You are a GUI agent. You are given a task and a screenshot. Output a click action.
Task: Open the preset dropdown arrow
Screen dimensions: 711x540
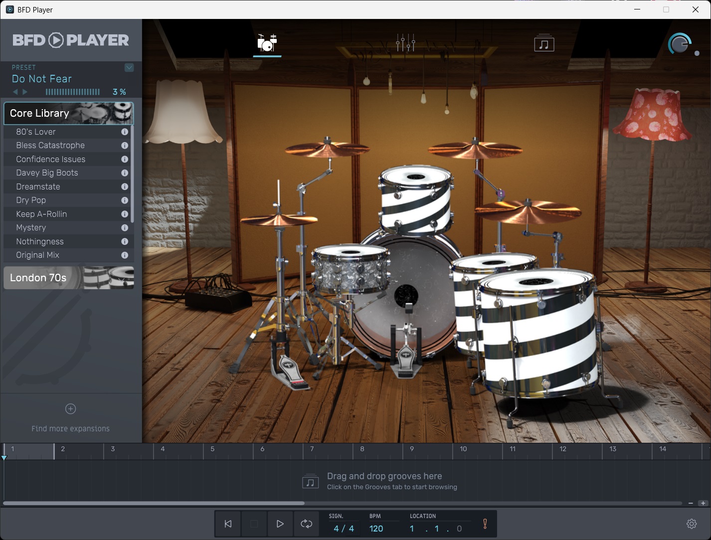pos(129,68)
